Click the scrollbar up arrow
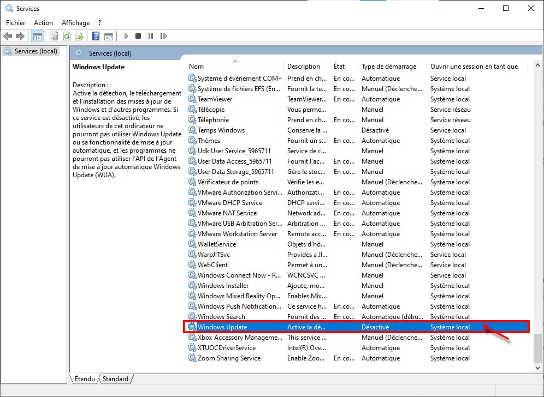The image size is (544, 397). click(537, 65)
